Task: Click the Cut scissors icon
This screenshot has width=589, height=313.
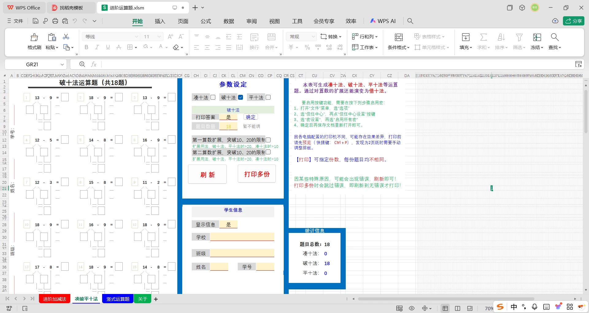Action: coord(66,37)
